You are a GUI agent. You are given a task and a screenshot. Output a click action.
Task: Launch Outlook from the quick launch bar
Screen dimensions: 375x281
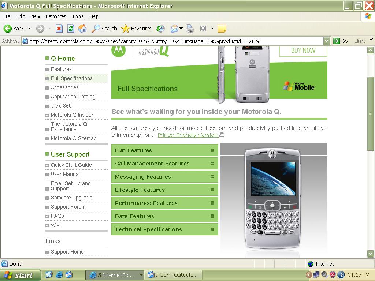69,275
